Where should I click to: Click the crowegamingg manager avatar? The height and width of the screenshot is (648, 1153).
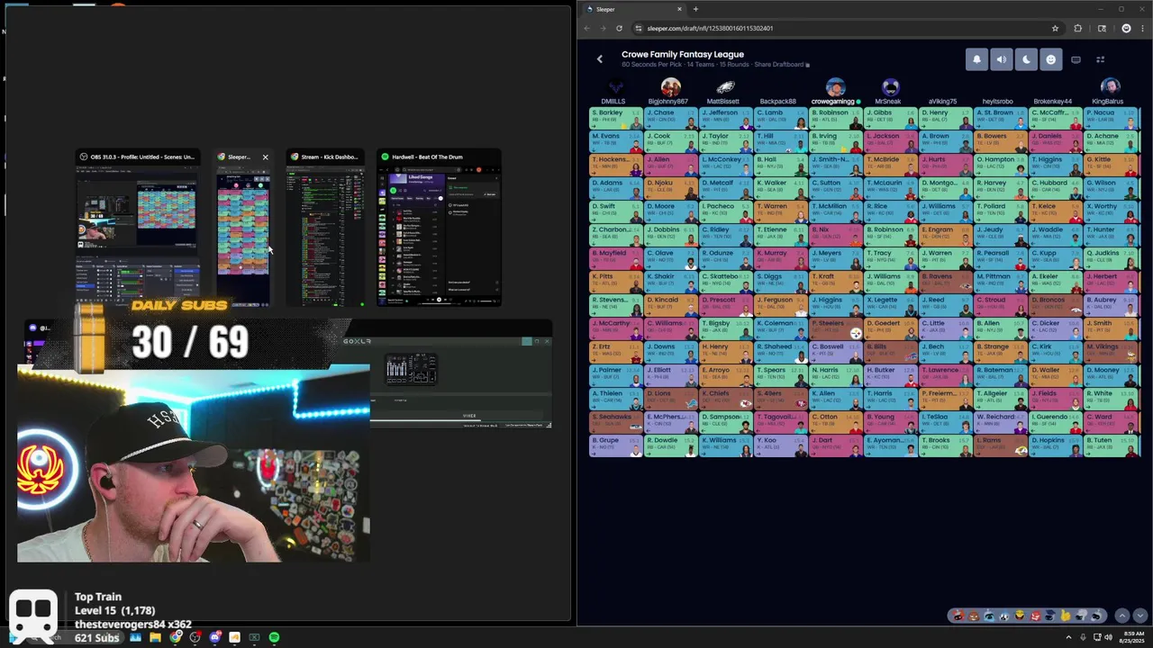(835, 87)
